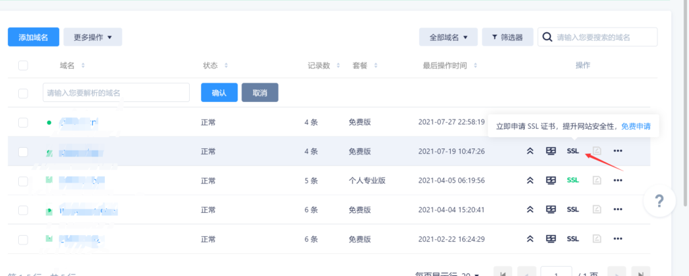Click the green SSL icon in the 个人专业版 row
The width and height of the screenshot is (689, 276).
[573, 180]
